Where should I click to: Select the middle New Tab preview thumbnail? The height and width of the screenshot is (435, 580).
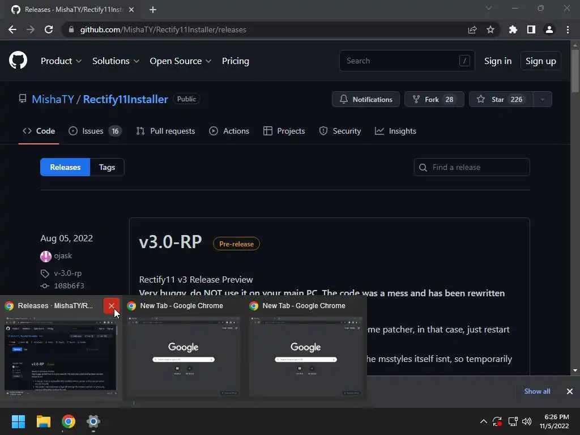pos(183,356)
